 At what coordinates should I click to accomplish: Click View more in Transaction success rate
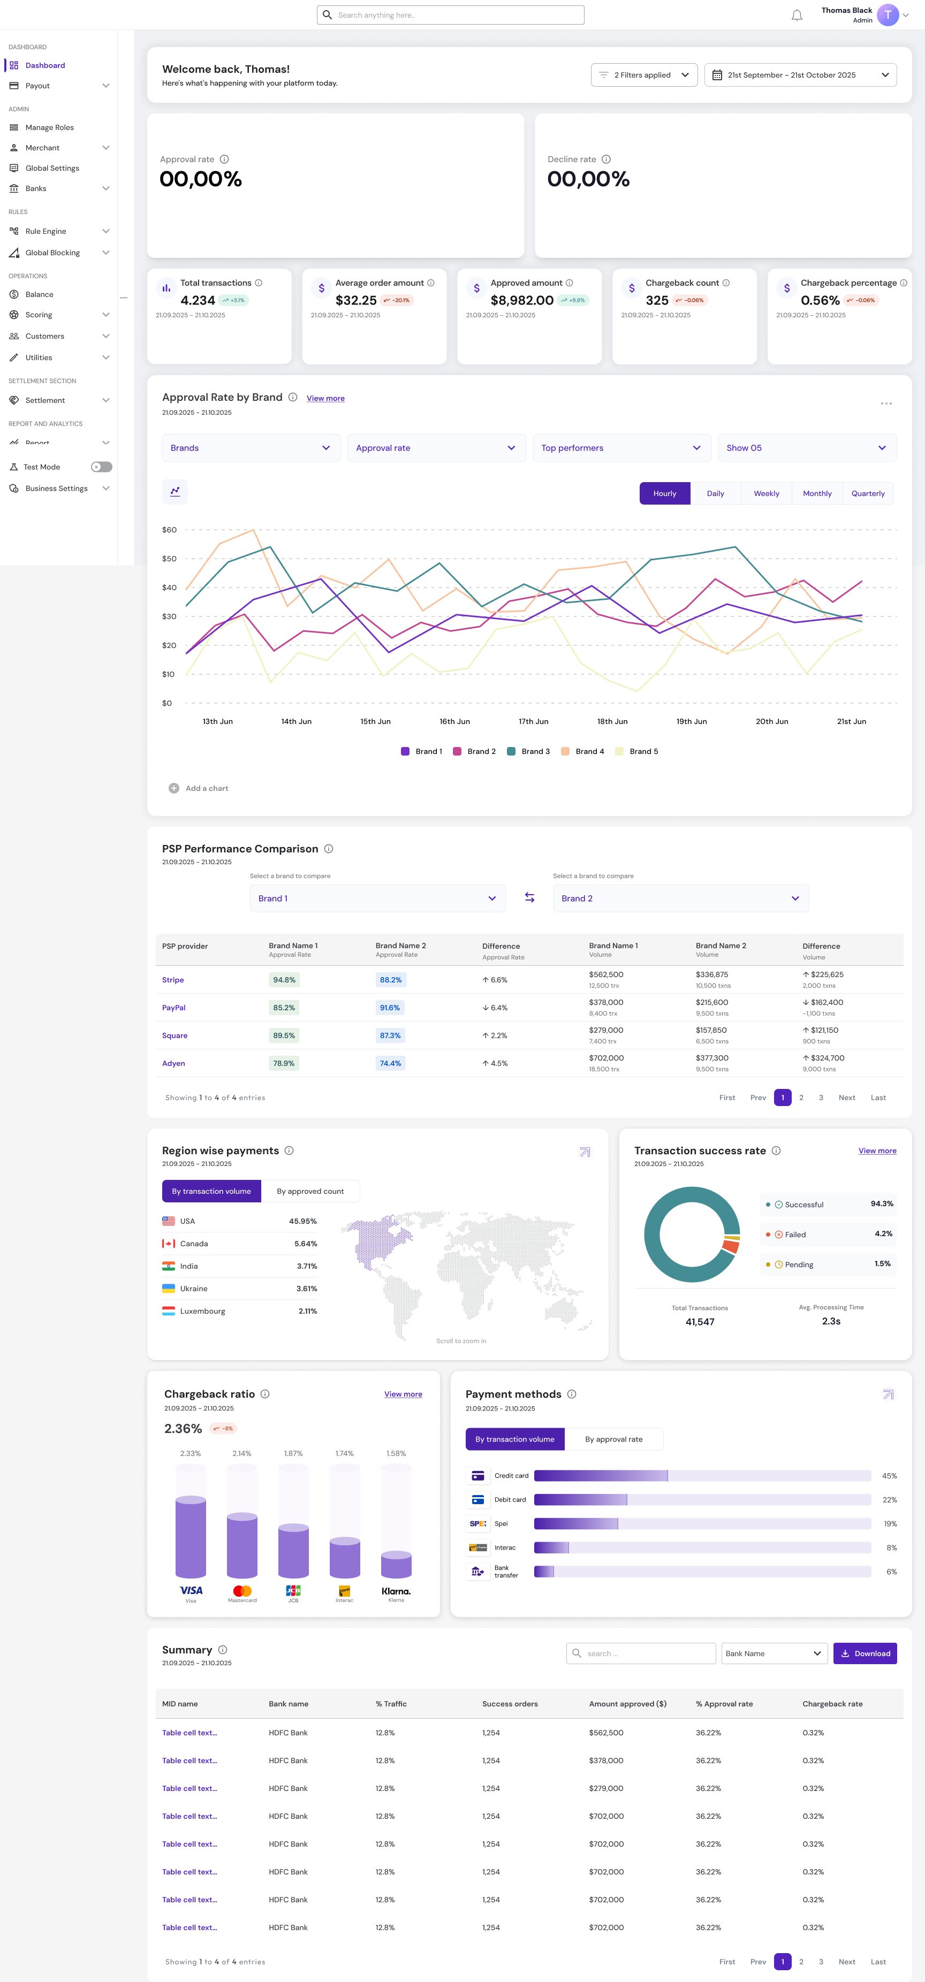click(877, 1151)
